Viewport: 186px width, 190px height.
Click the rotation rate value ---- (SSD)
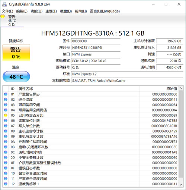tap(170, 54)
